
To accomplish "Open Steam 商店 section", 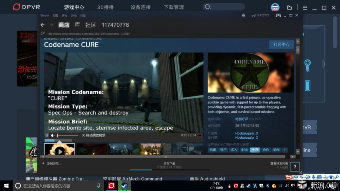I will point(64,25).
